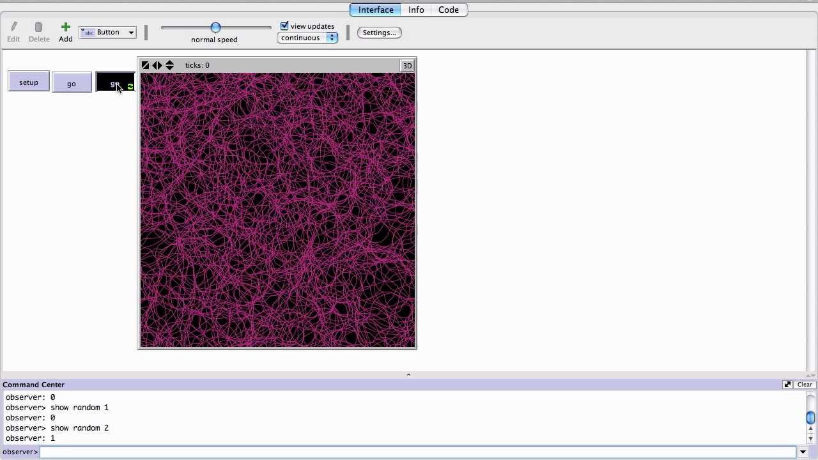Screen dimensions: 818x460
Task: Click the Delete trash can icon
Action: (38, 27)
